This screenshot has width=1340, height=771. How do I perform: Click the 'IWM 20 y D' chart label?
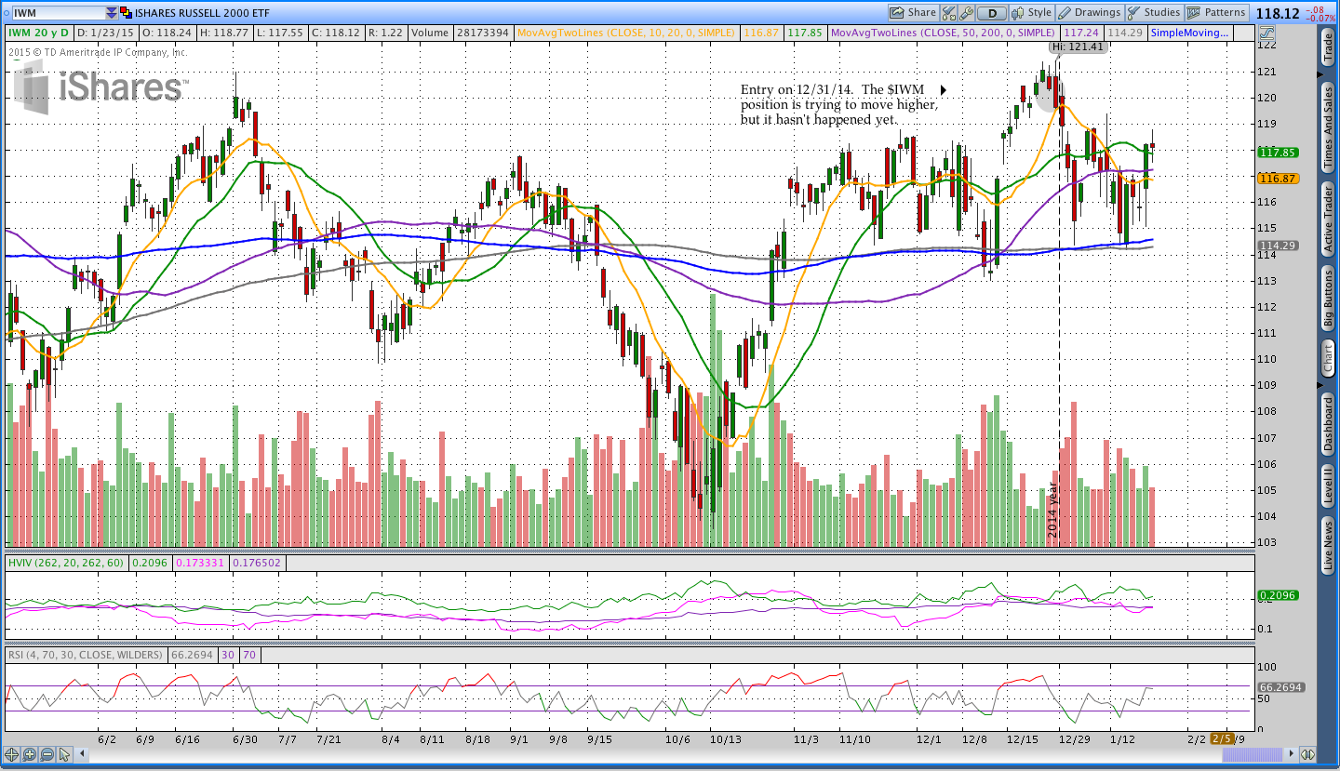click(39, 33)
